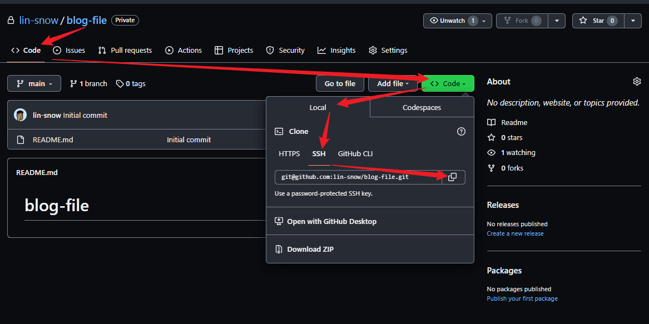
Task: Select the GitHub CLI clone option
Action: [x=355, y=154]
